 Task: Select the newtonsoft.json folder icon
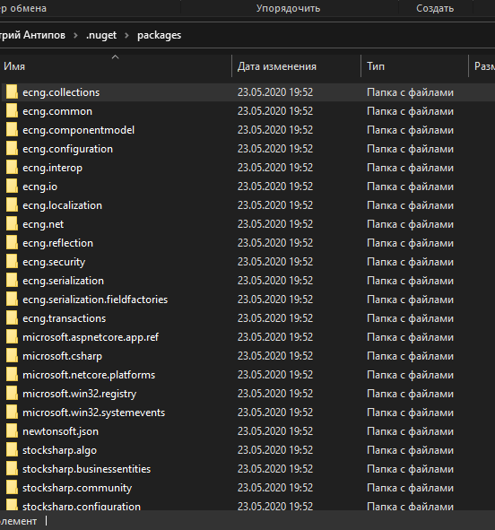point(12,431)
